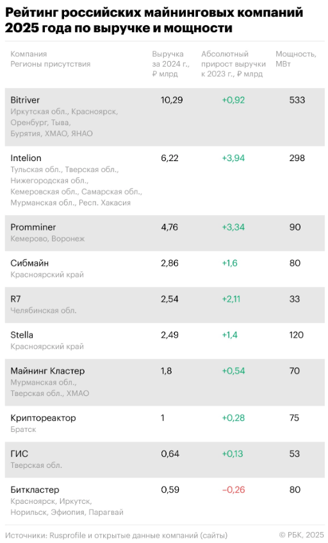Viewport: 328px width, 543px height.
Task: Select the Майнинг Кластер row name
Action: point(47,371)
